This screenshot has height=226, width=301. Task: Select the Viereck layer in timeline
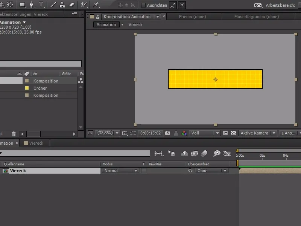coord(55,171)
